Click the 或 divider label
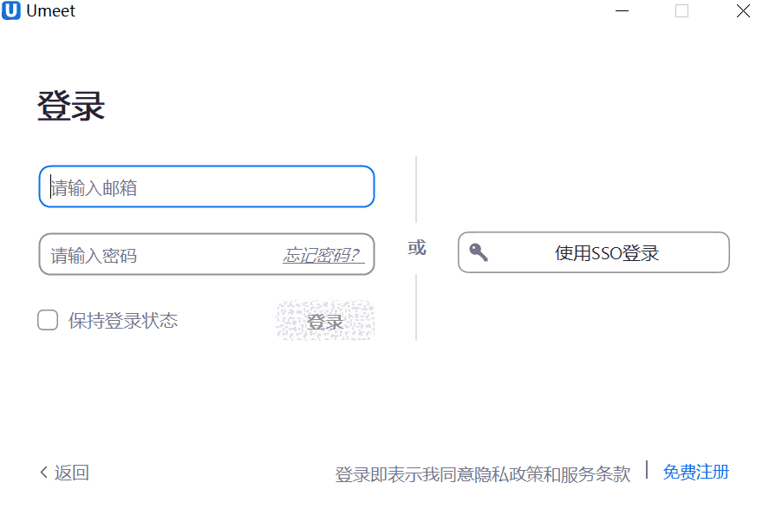This screenshot has height=509, width=769. pos(416,248)
